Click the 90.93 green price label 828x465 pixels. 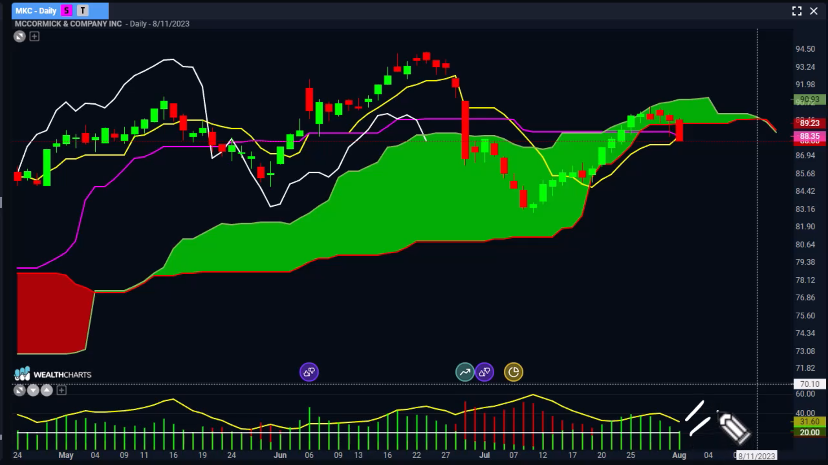[810, 100]
